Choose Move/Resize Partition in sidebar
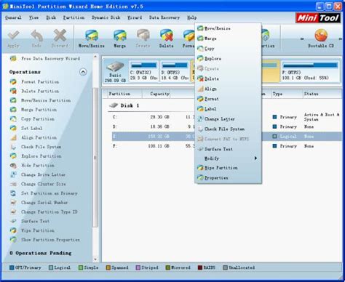 pyautogui.click(x=40, y=100)
